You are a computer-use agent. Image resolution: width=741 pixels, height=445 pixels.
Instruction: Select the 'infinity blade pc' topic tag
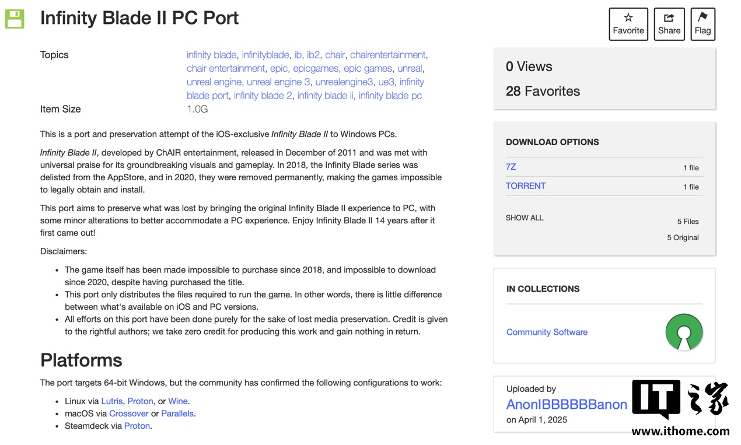click(x=390, y=96)
